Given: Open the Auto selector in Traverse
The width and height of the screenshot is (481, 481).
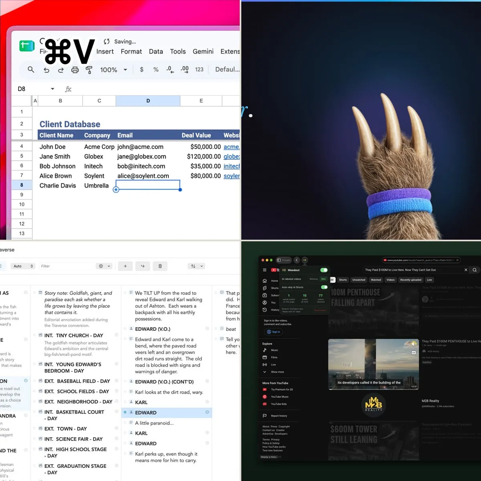Looking at the screenshot, I should pos(23,266).
